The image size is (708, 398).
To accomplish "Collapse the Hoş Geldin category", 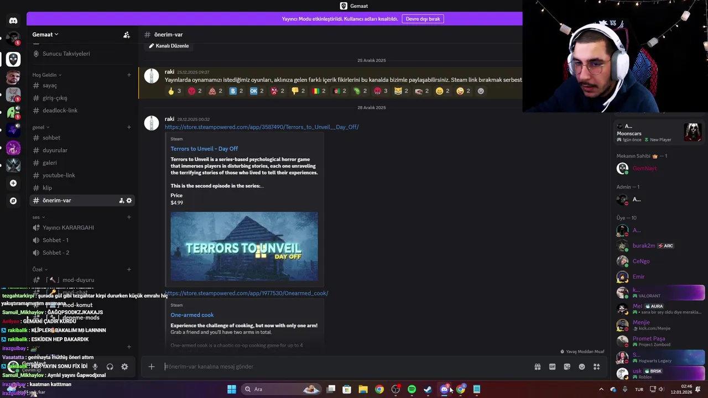I will 47,75.
